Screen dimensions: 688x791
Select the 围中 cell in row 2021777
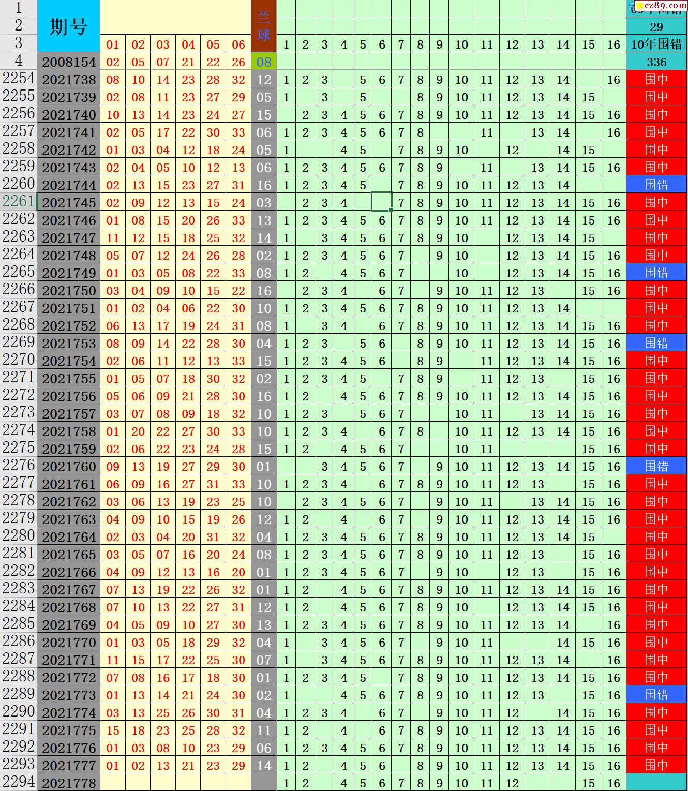coord(656,765)
